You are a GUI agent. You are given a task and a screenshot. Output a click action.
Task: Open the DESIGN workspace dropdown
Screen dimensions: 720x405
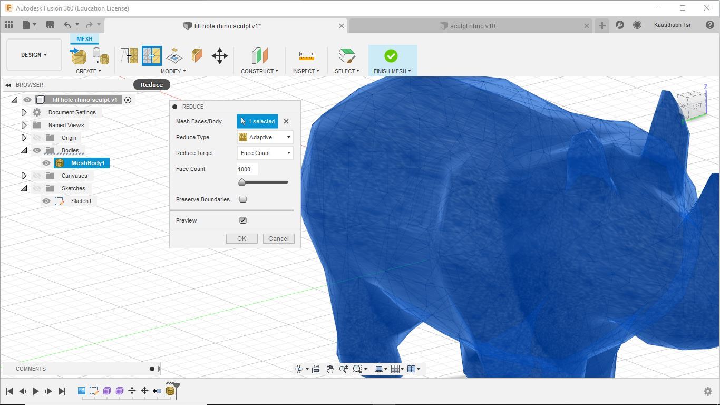34,55
